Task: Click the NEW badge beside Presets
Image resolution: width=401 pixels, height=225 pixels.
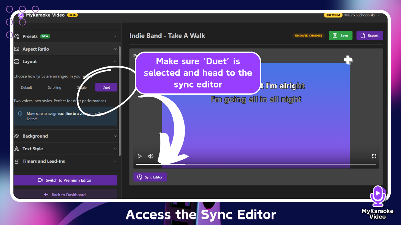Action: pyautogui.click(x=45, y=36)
